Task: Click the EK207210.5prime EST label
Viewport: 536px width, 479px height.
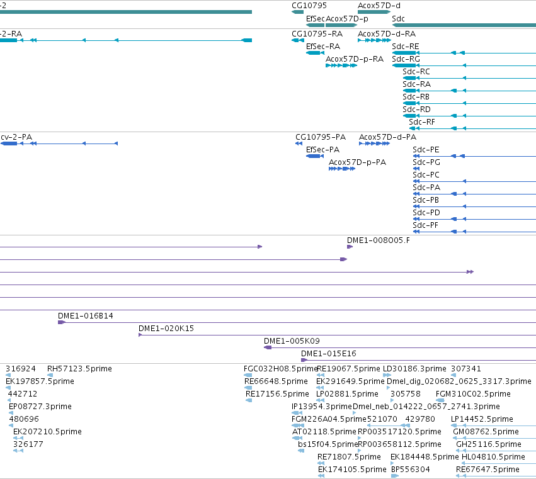Action: pos(47,432)
